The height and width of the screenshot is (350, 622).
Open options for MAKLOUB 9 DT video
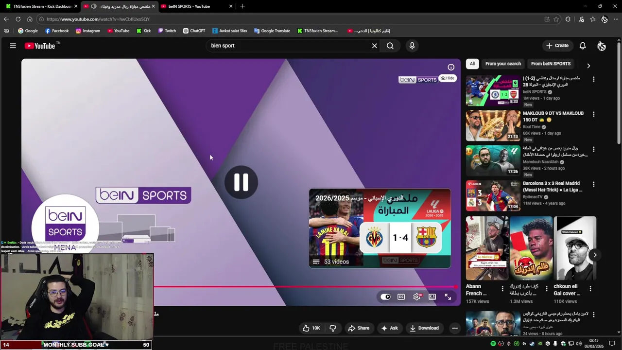(593, 114)
